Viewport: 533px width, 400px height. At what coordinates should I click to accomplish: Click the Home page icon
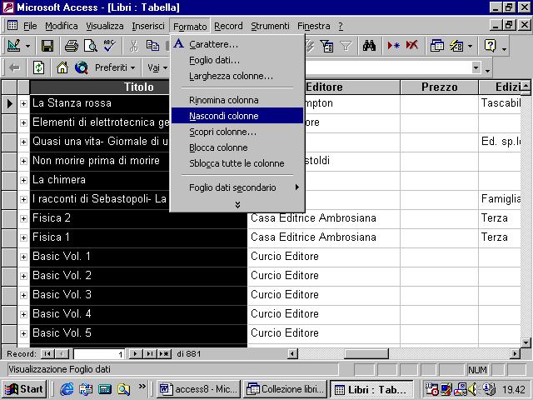pyautogui.click(x=62, y=68)
